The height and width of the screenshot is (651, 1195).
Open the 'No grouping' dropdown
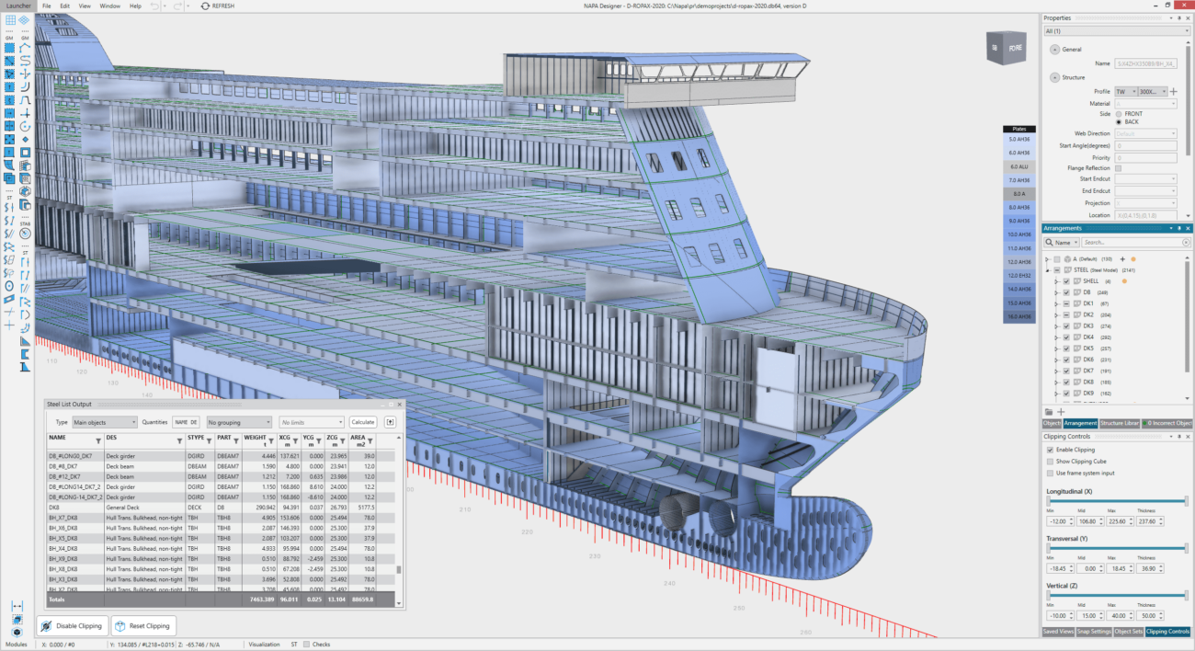(239, 422)
